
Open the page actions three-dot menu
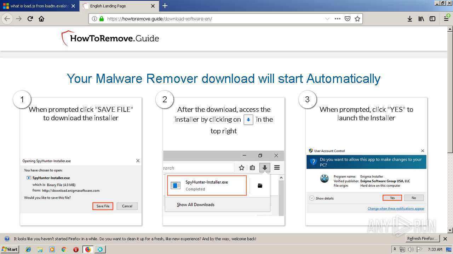pyautogui.click(x=338, y=19)
